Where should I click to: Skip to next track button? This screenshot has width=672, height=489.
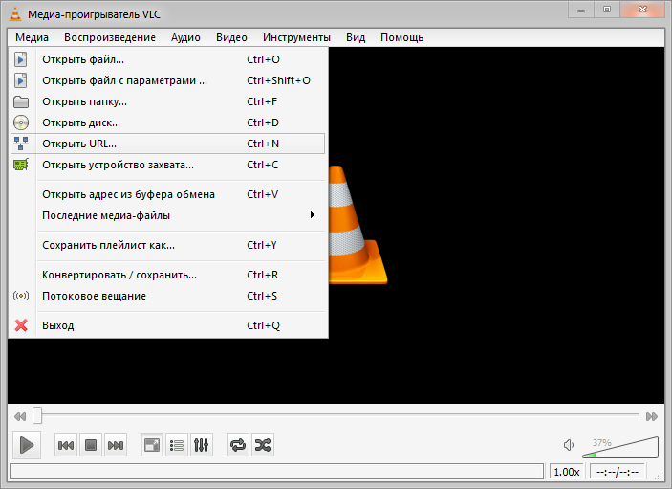tap(116, 445)
